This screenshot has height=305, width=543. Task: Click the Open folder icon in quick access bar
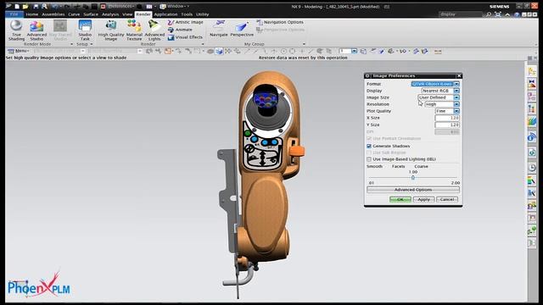25,6
